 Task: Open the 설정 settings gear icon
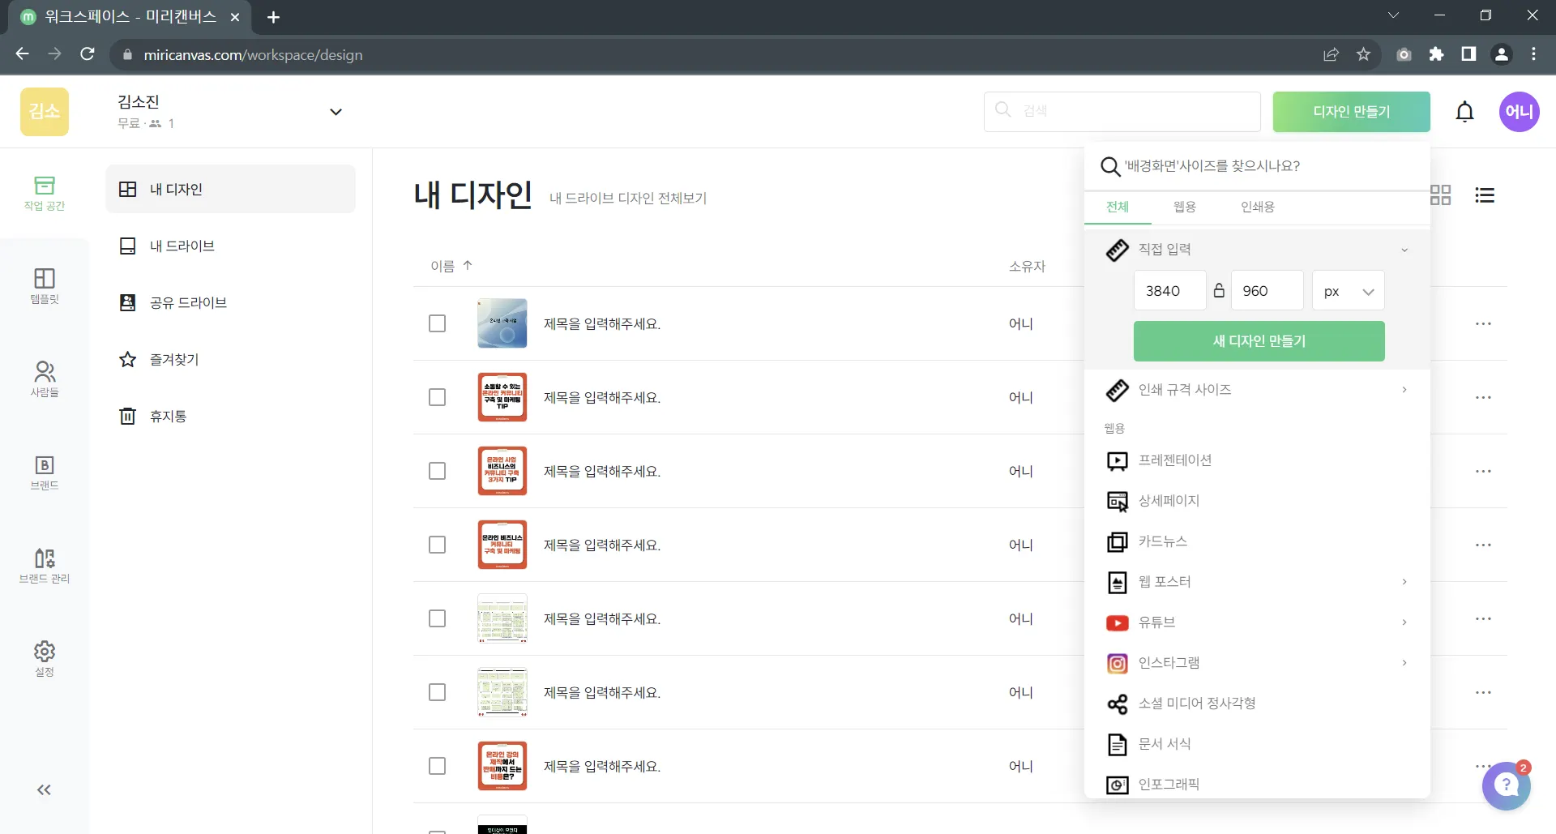pos(45,660)
